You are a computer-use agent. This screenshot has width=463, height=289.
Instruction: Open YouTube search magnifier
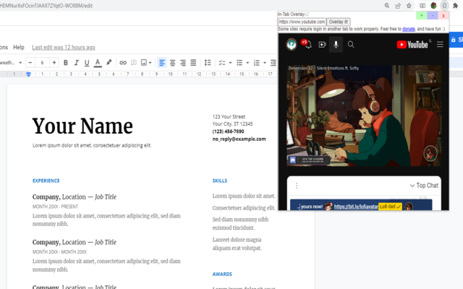(x=351, y=45)
